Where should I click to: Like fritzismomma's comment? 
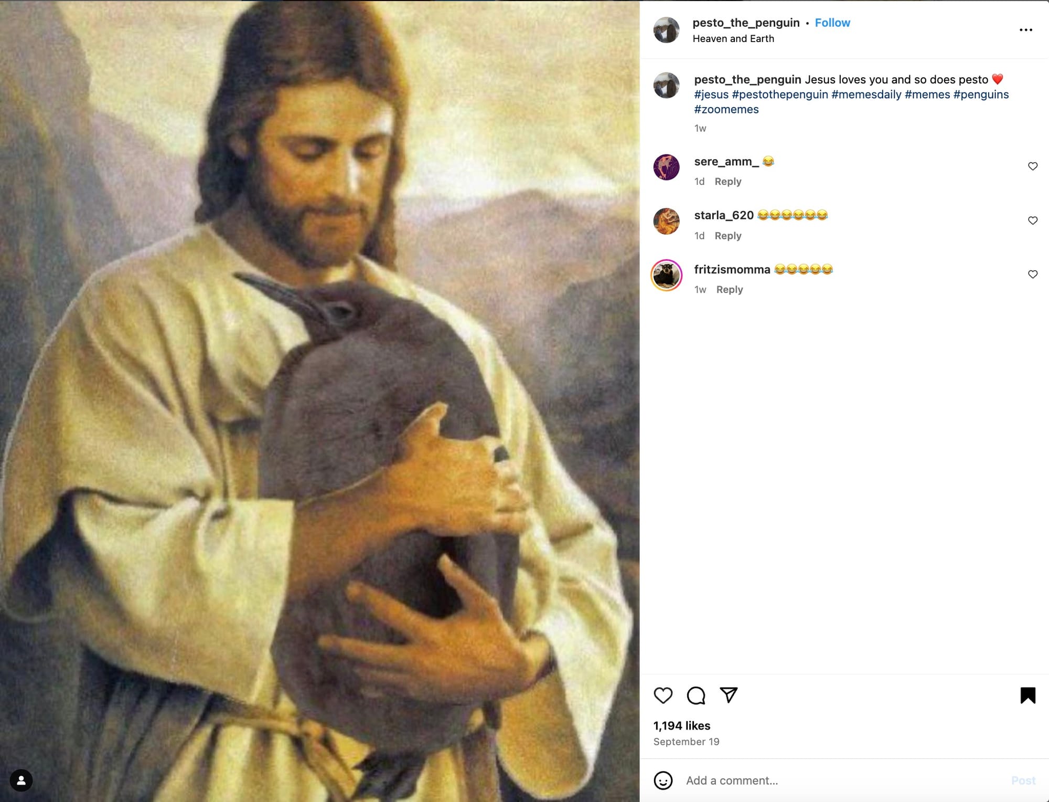[1032, 275]
